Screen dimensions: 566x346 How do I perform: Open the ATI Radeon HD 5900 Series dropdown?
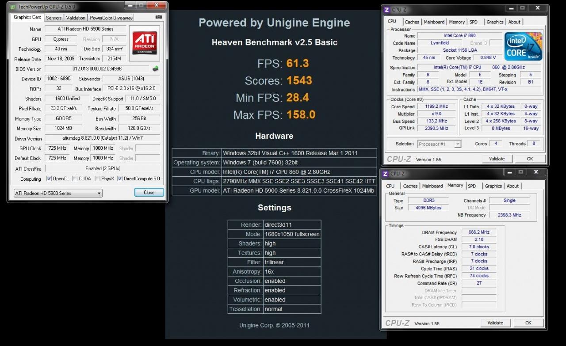(58, 193)
